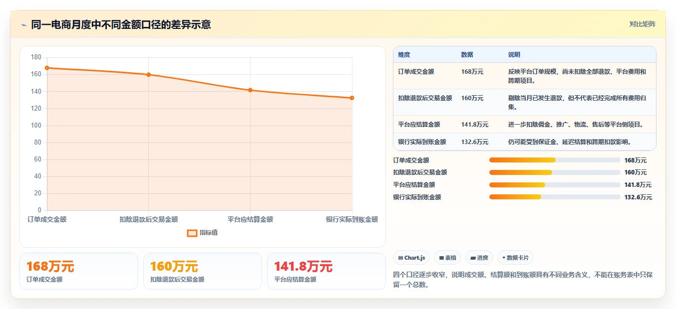Click the 订单成交金额 progress bar
Image resolution: width=676 pixels, height=309 pixels.
point(555,160)
